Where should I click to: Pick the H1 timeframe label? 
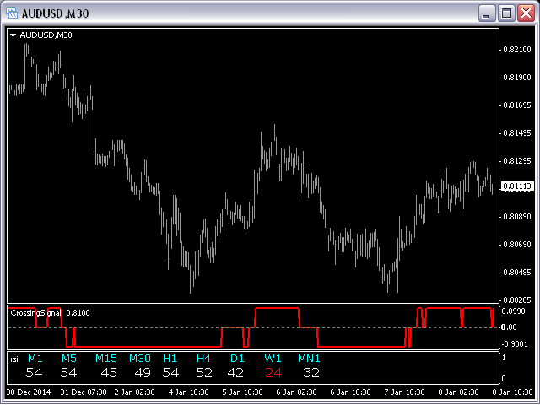170,359
